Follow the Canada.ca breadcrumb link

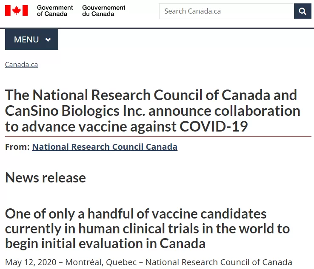(x=21, y=64)
